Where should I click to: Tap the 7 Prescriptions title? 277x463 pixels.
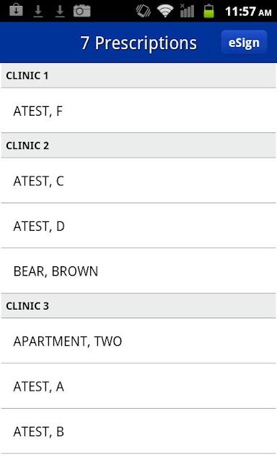138,43
